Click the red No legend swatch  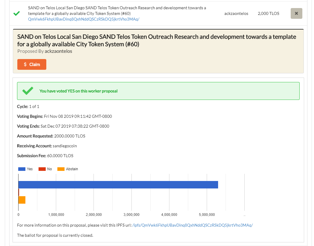point(42,169)
